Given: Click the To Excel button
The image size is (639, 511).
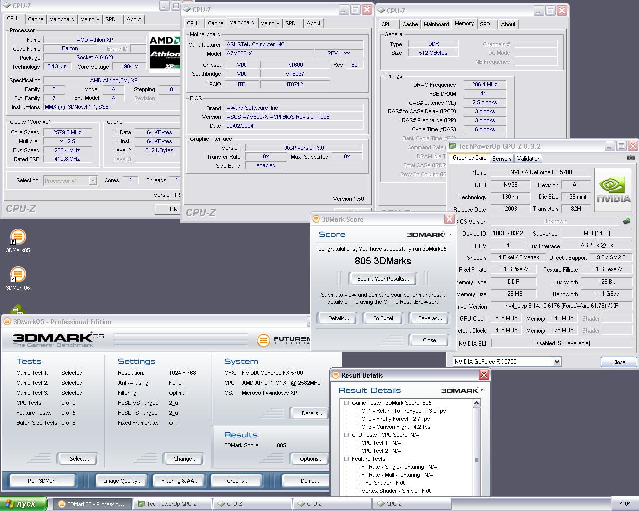Looking at the screenshot, I should (383, 318).
